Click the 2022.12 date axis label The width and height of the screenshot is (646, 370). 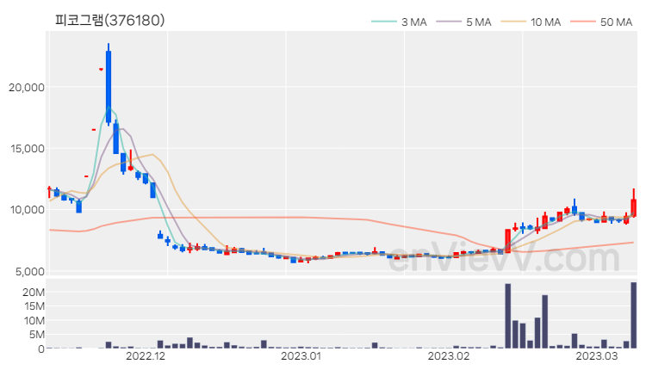click(x=146, y=356)
